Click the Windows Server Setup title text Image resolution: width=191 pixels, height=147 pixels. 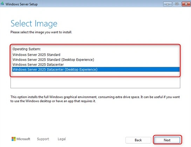(22, 4)
